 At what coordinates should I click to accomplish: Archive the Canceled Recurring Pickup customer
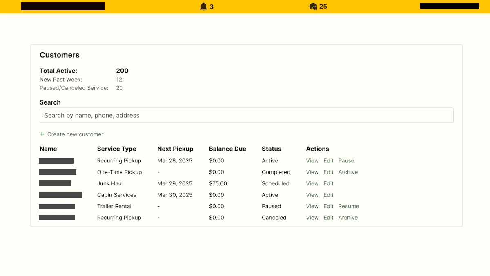point(348,218)
